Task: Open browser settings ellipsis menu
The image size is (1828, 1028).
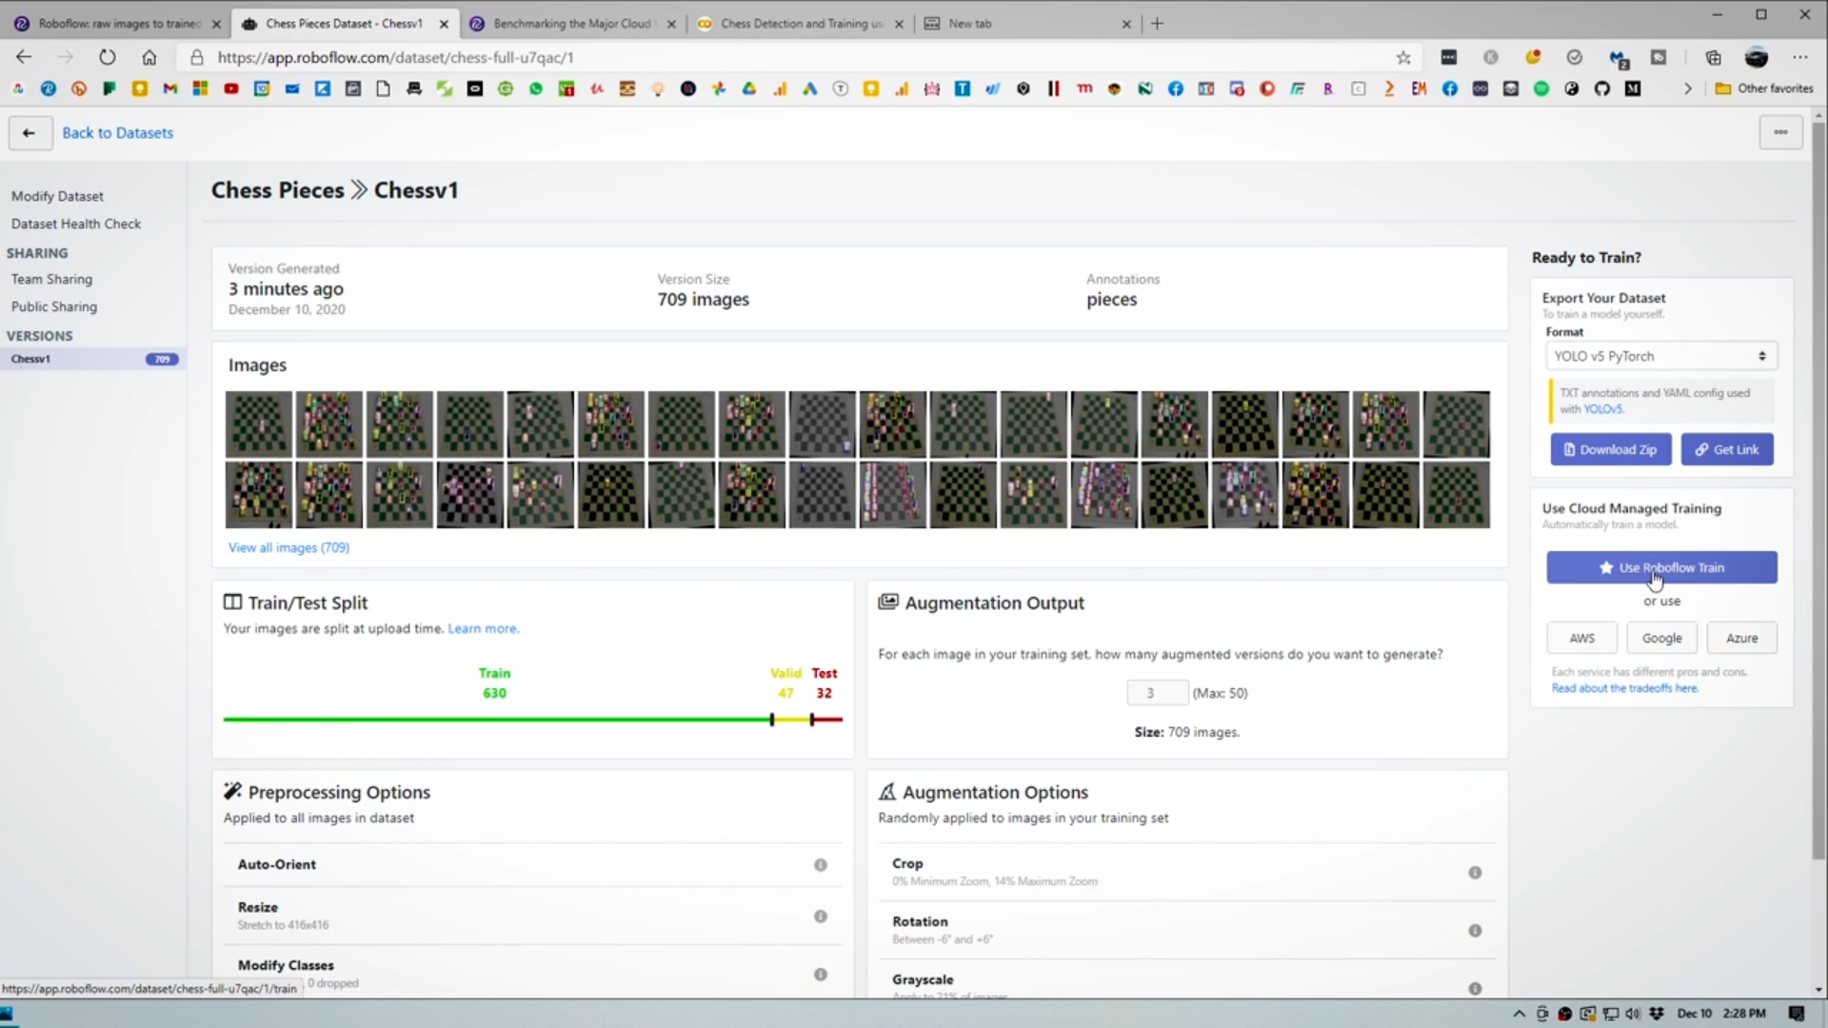Action: click(x=1799, y=58)
